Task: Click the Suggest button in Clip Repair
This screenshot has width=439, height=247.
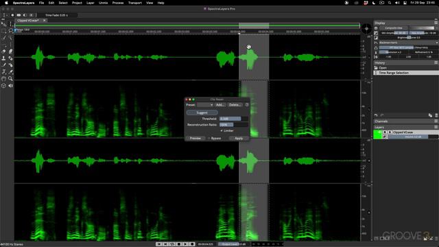Action: [x=202, y=113]
